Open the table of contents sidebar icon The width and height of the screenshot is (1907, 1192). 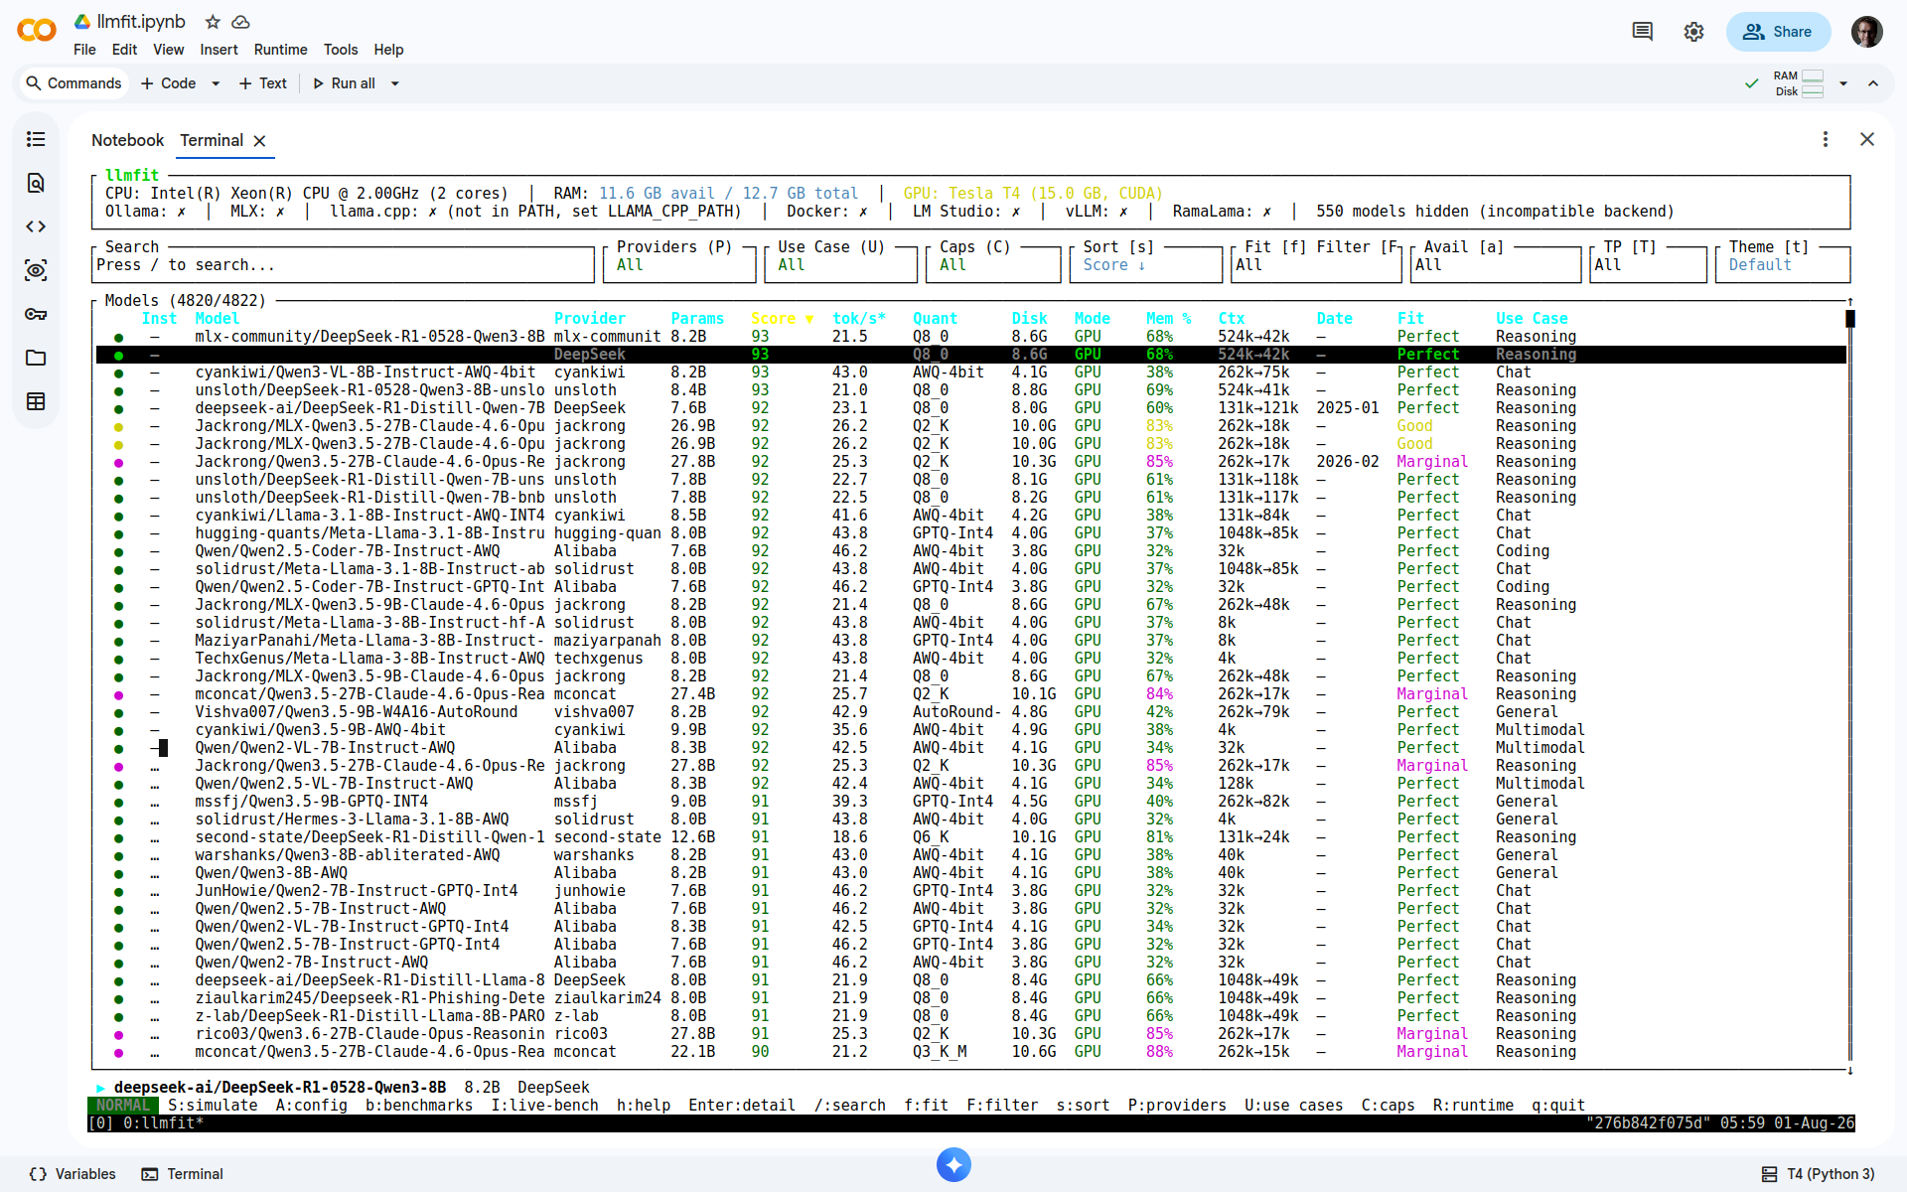(36, 139)
